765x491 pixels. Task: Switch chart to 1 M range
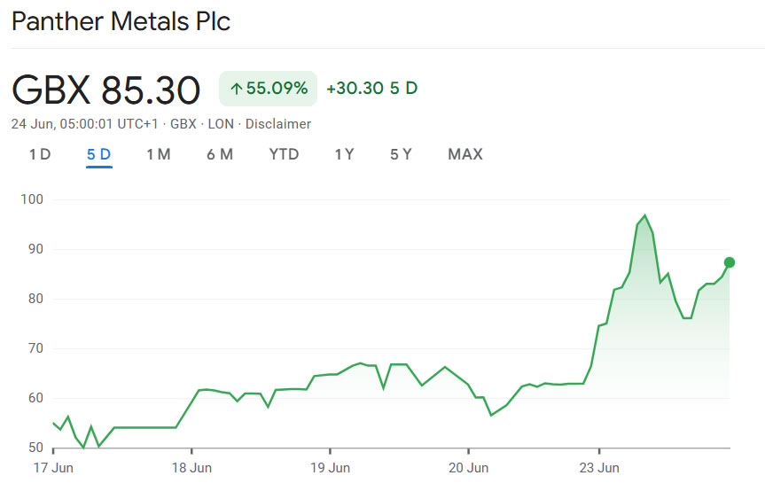click(x=158, y=154)
